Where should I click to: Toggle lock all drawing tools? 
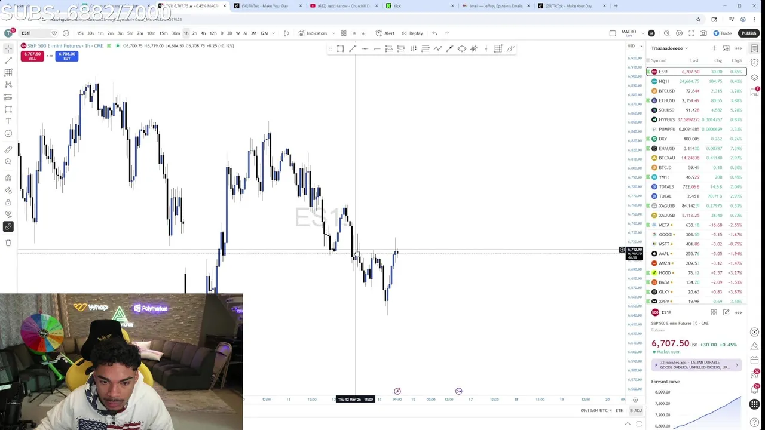[8, 202]
